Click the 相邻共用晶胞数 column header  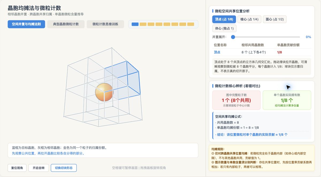click(253, 45)
